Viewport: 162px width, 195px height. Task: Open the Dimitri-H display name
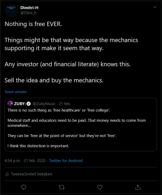pos(29,8)
